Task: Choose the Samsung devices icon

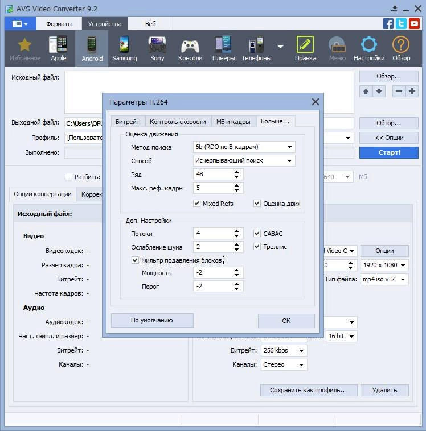Action: coord(125,49)
